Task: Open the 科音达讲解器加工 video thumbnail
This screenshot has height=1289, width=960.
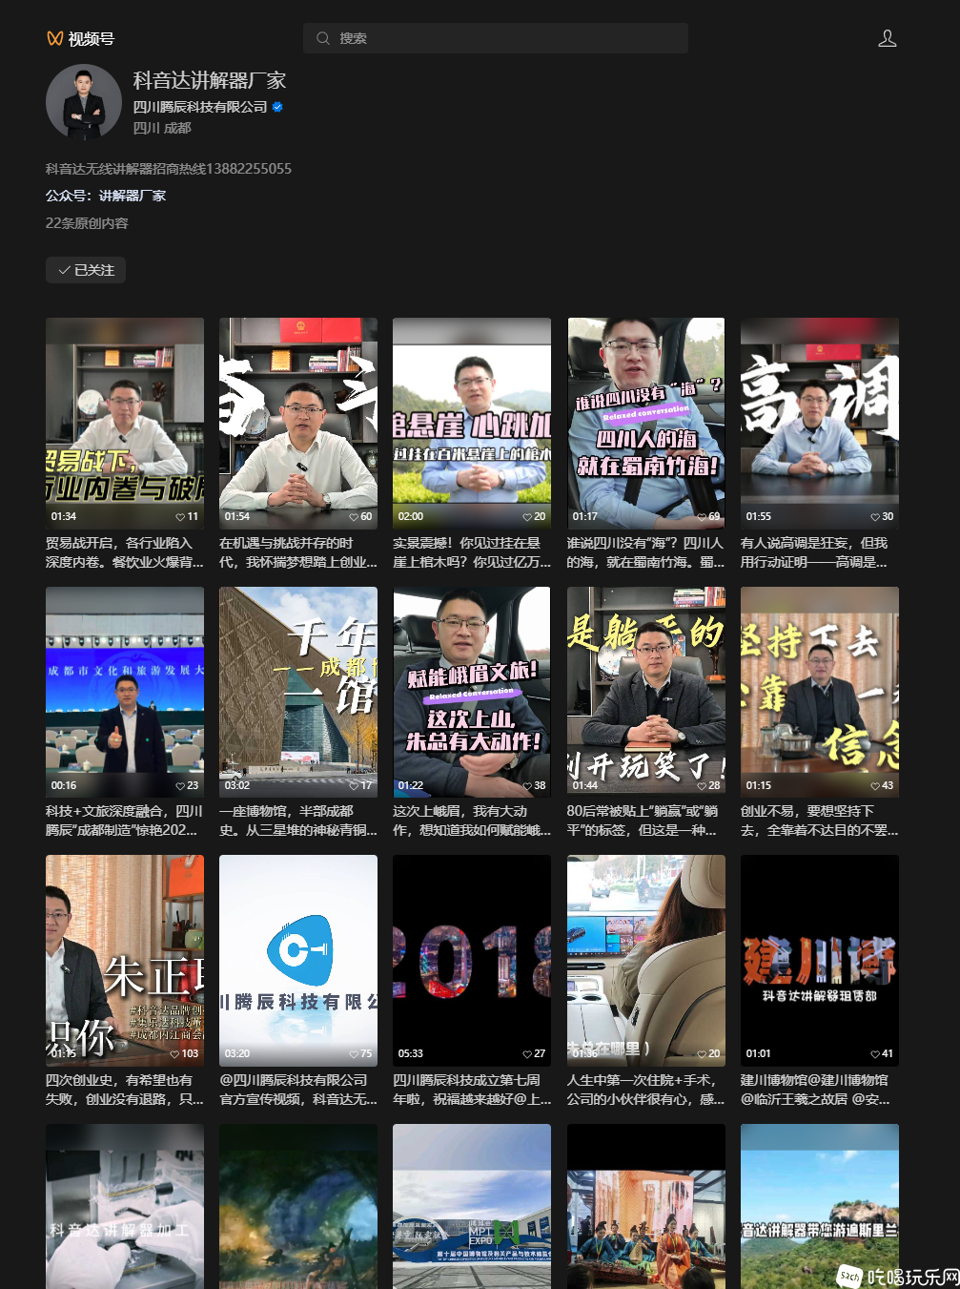Action: 125,1206
